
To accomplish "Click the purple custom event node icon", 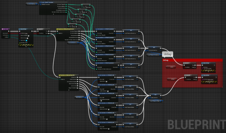I will click(3, 29).
